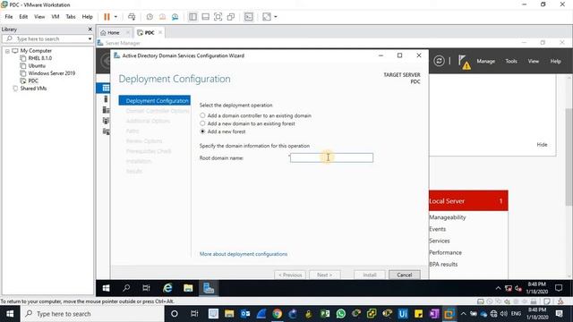The width and height of the screenshot is (573, 322).
Task: Open the dropdown arrow beside pause button
Action: click(x=115, y=17)
